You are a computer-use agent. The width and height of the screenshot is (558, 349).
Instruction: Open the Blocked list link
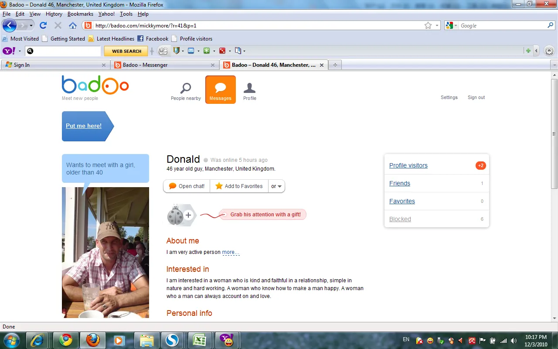pyautogui.click(x=400, y=219)
